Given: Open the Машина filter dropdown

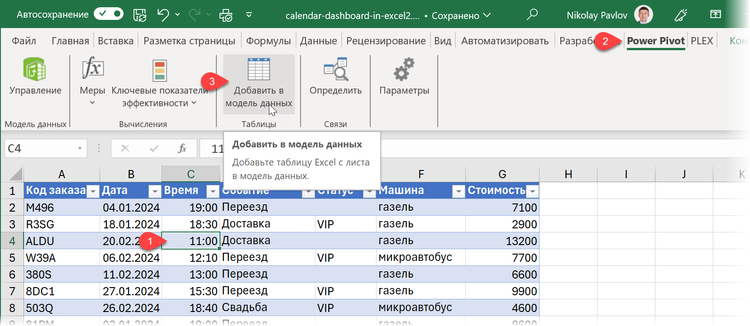Looking at the screenshot, I should [x=459, y=192].
